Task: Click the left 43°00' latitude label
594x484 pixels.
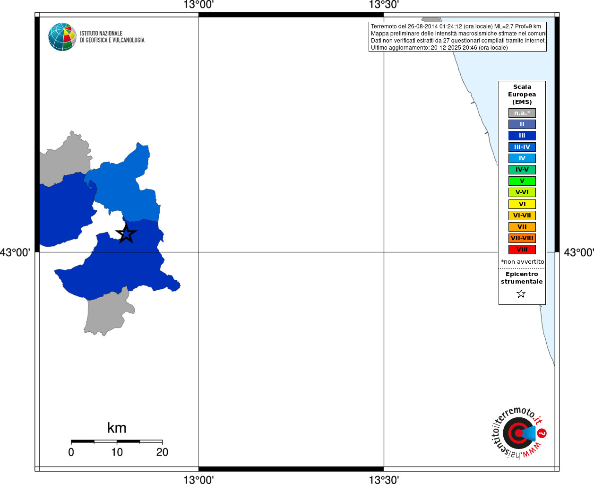Action: (15, 252)
